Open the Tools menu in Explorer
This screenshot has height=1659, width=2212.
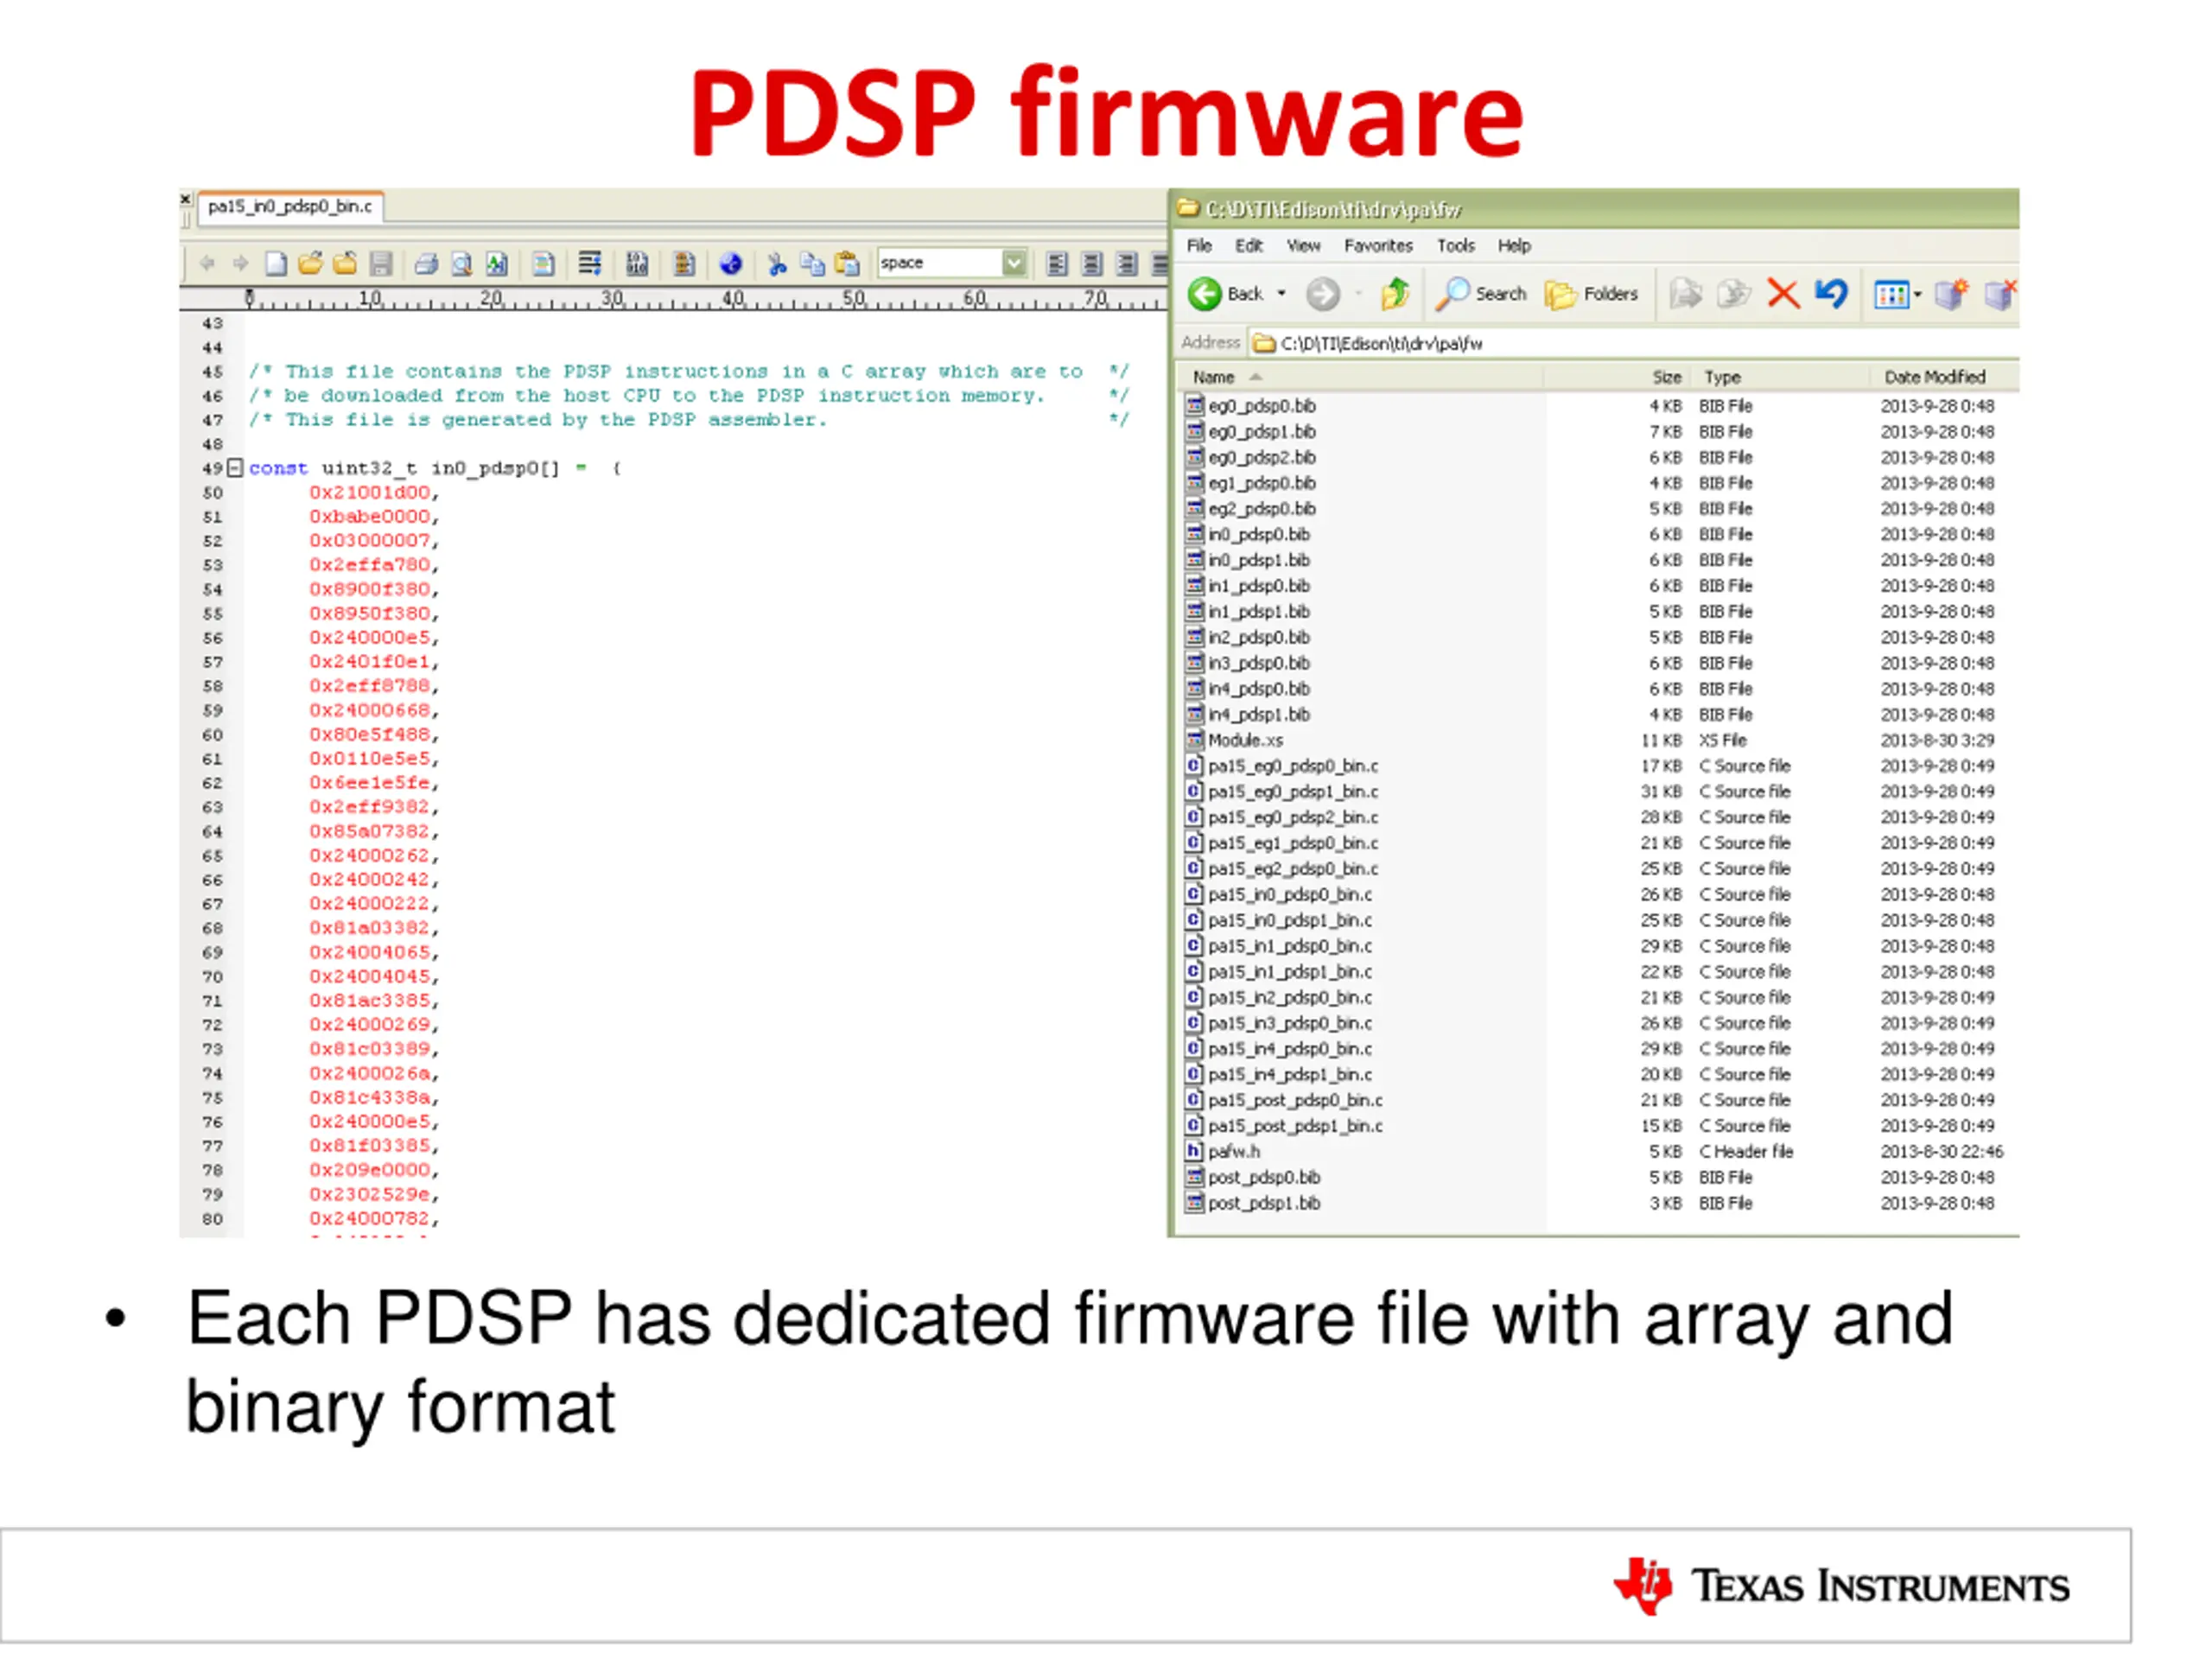click(x=1456, y=246)
